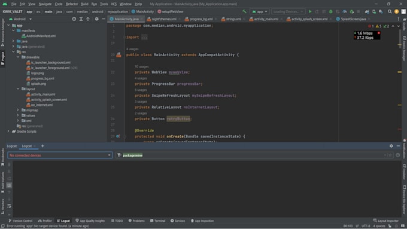
Task: Click the Make Project hammer icon
Action: pyautogui.click(x=244, y=11)
